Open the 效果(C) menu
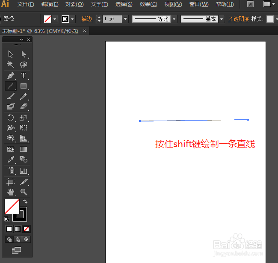Screen dimensions: 278x263 (x=148, y=4)
